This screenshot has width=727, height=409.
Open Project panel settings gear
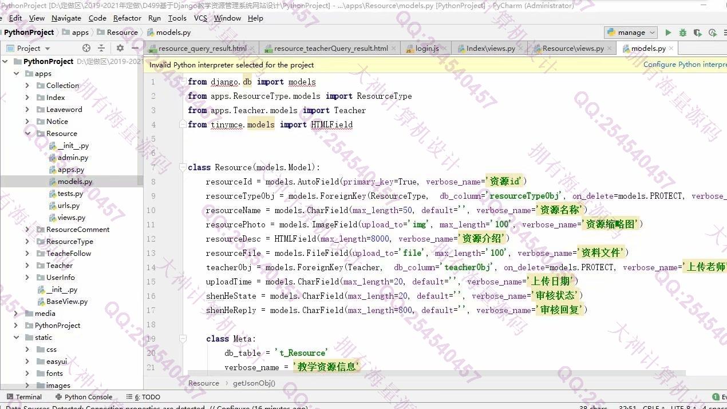pyautogui.click(x=120, y=48)
